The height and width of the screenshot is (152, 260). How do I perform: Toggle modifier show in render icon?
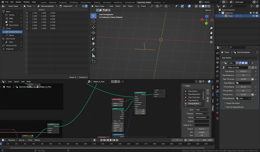[246, 63]
